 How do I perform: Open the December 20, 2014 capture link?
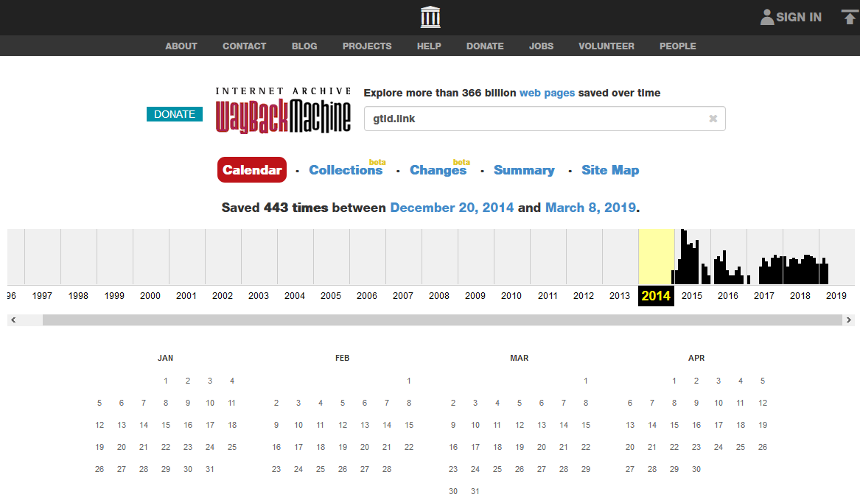tap(452, 208)
